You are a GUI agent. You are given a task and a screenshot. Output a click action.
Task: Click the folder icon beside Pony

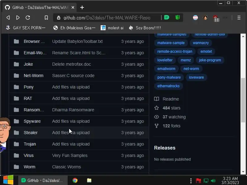[x=16, y=87]
